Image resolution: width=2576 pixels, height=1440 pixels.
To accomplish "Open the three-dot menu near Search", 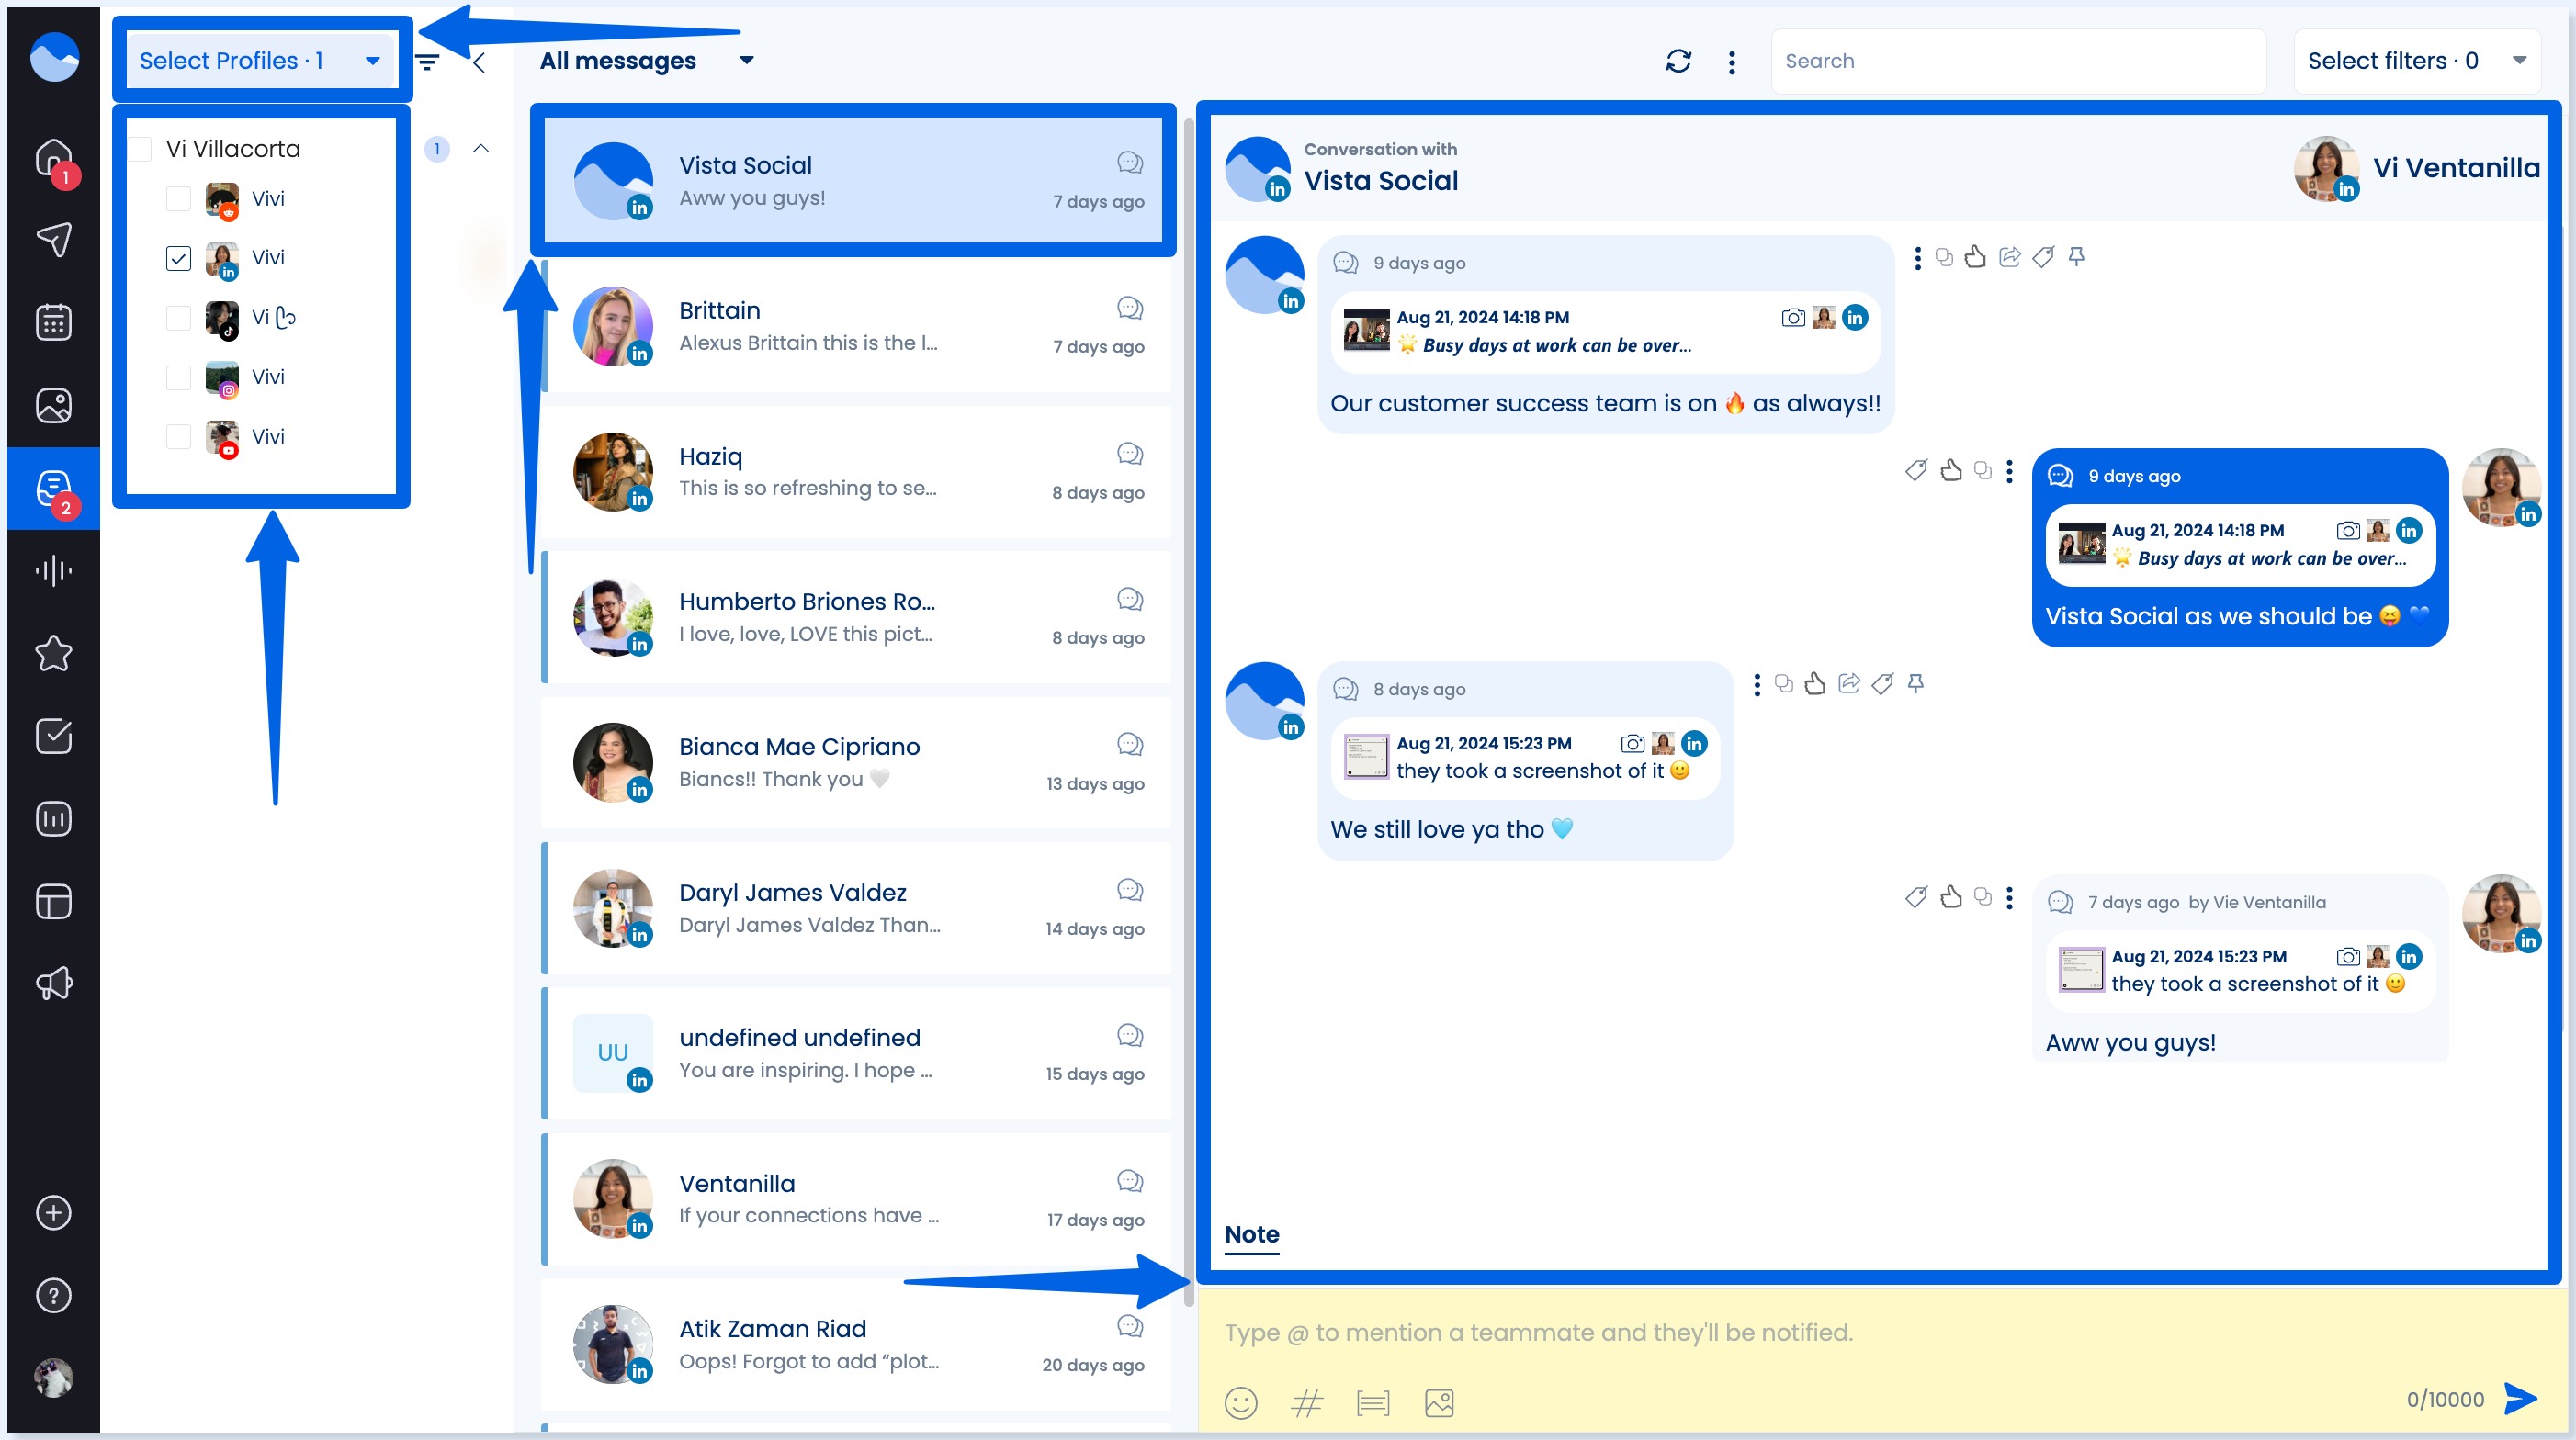I will point(1732,61).
